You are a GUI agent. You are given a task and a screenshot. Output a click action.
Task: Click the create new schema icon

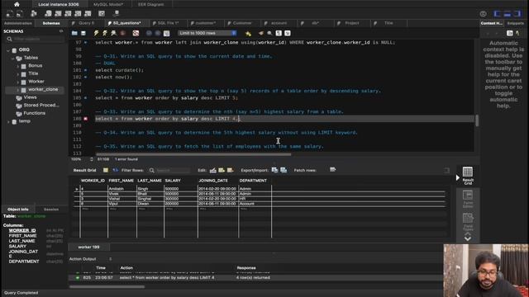point(48,13)
